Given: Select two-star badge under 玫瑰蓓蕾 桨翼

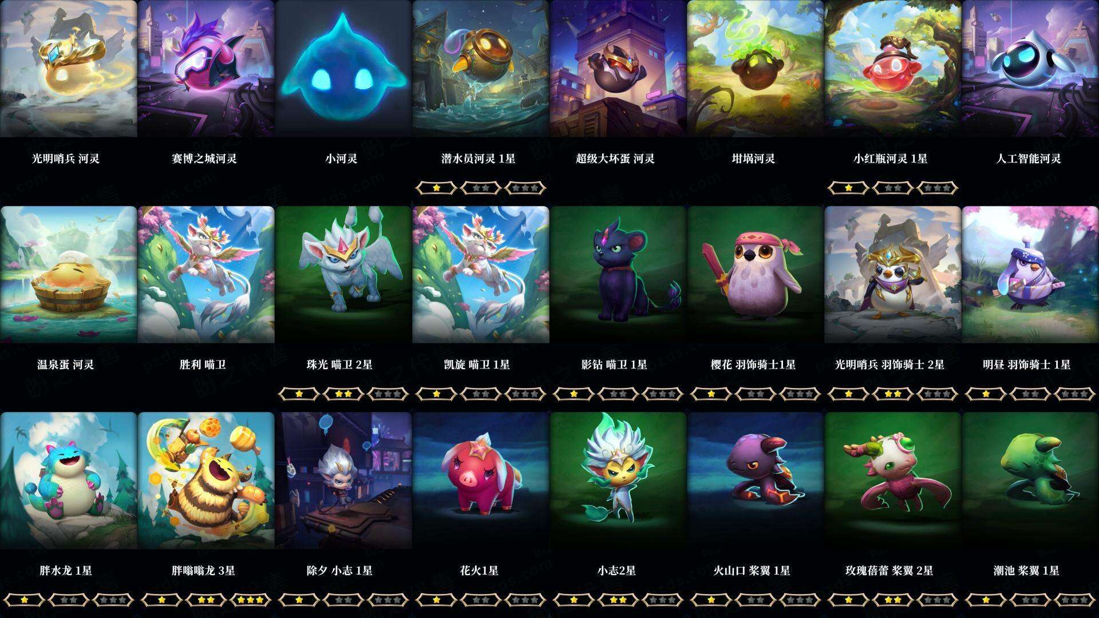Looking at the screenshot, I should pyautogui.click(x=893, y=600).
